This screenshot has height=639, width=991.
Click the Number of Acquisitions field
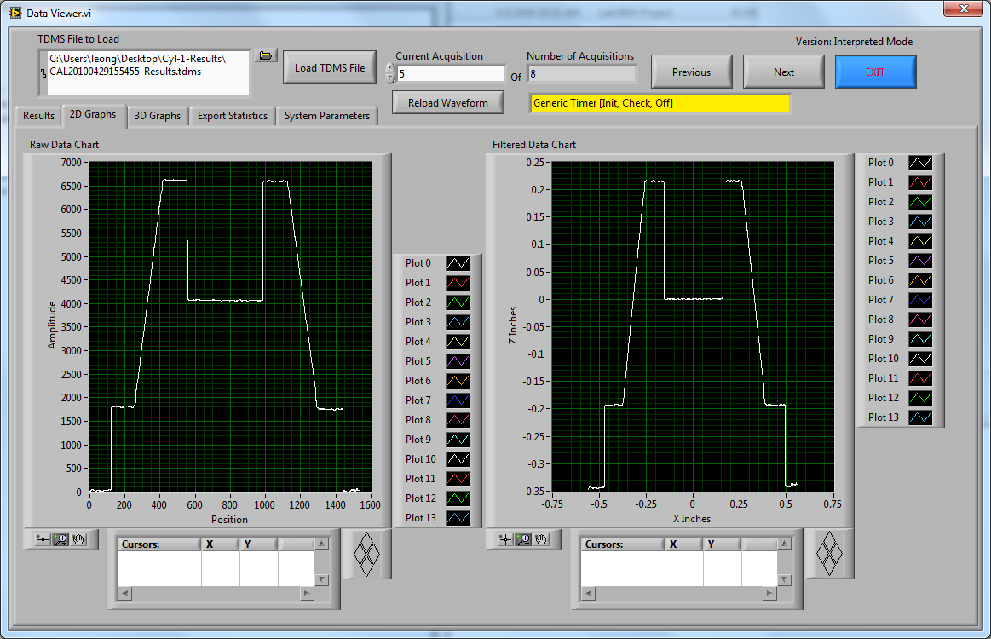[x=581, y=74]
